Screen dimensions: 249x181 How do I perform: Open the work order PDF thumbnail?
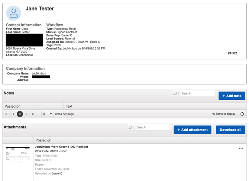[17, 154]
